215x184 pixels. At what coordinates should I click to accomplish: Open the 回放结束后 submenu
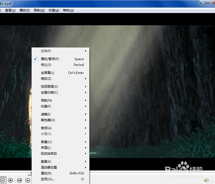60,154
